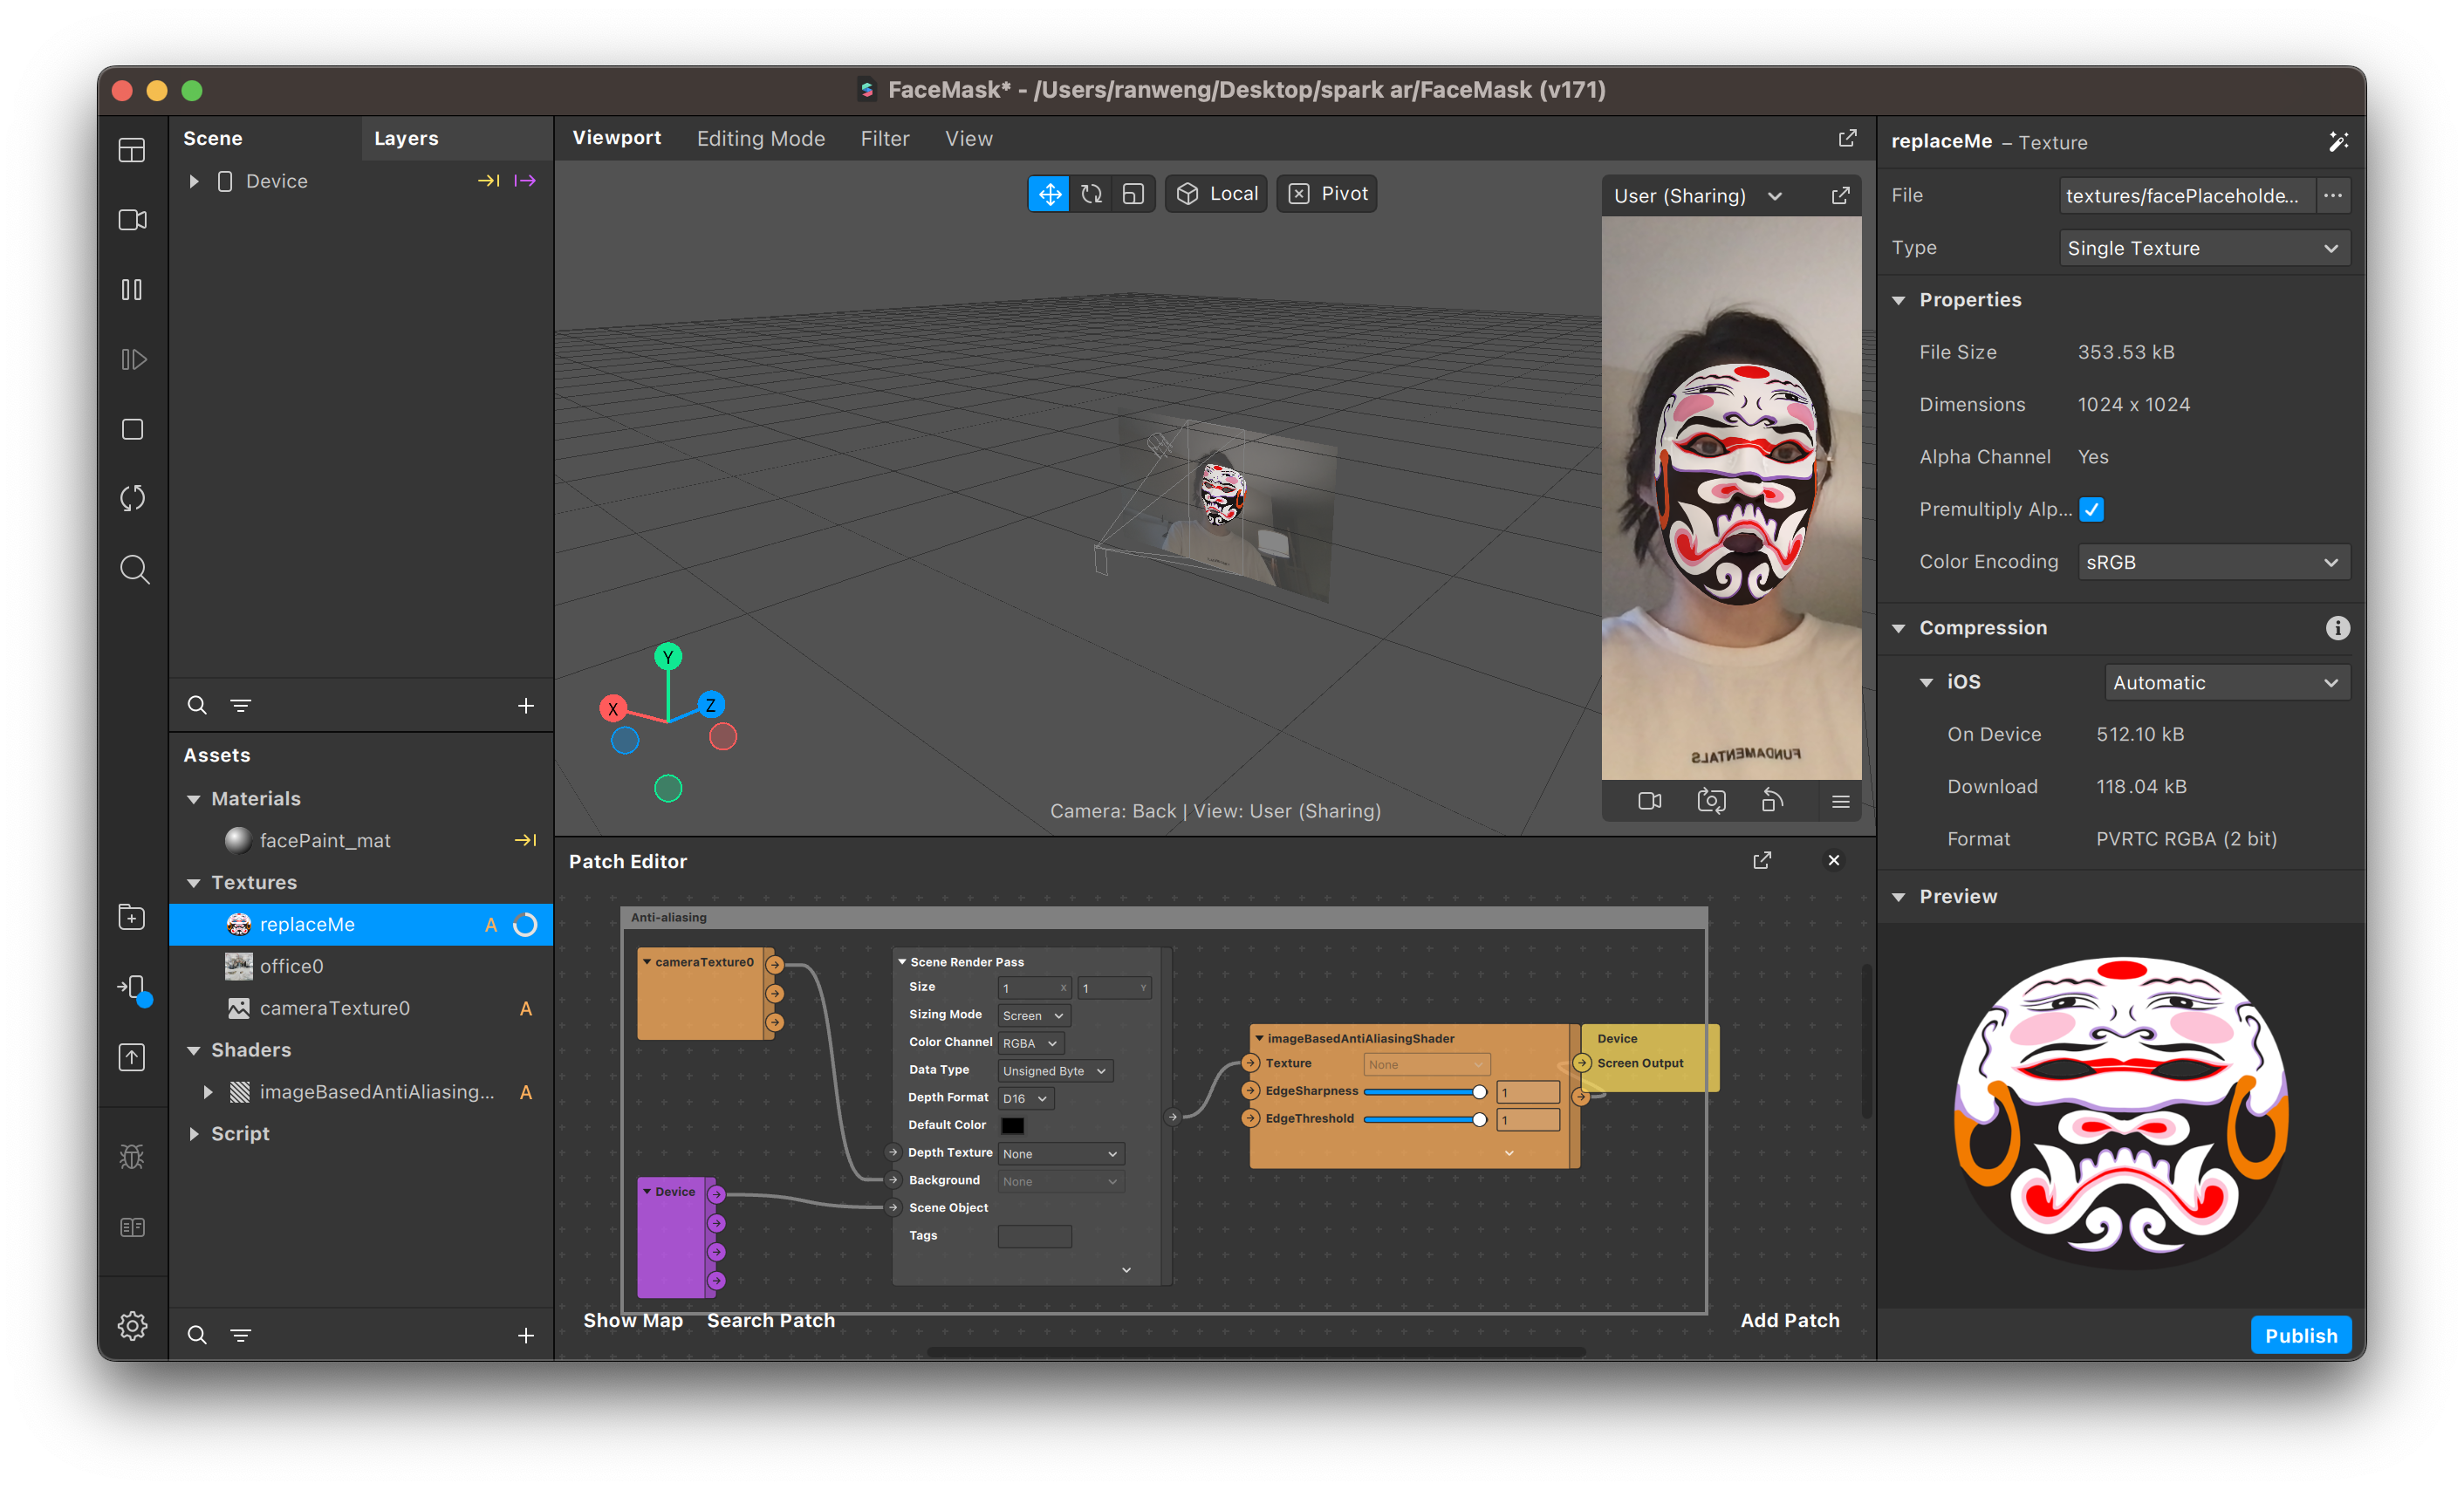Click the pause icon in left sidebar

pos(132,290)
